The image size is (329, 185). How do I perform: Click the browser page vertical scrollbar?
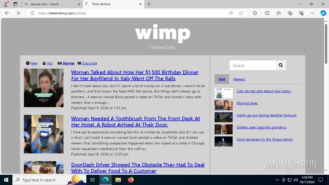click(x=326, y=44)
